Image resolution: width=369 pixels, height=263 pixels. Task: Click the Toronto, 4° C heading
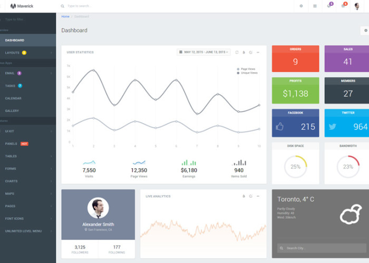[296, 199]
